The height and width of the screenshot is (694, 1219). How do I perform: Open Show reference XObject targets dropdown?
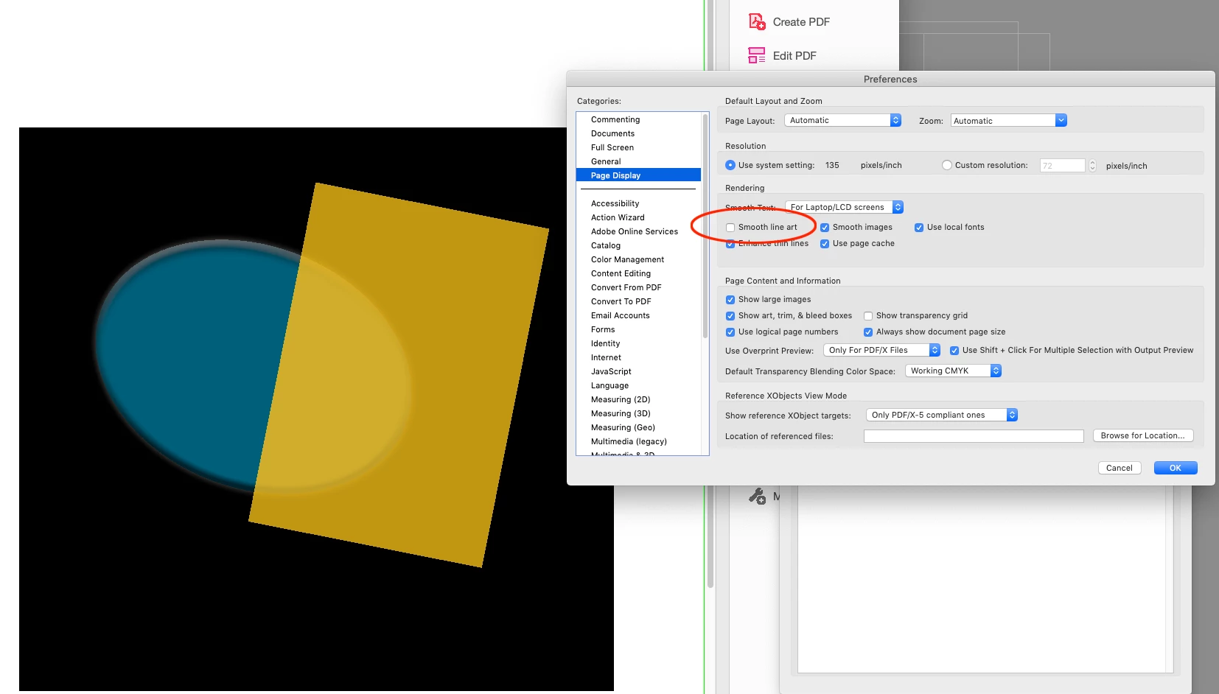tap(942, 415)
